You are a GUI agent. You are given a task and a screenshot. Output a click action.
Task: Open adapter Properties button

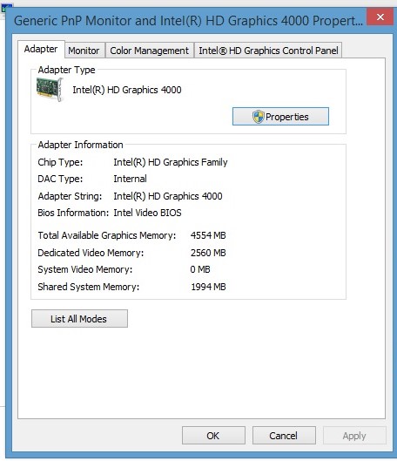point(280,117)
